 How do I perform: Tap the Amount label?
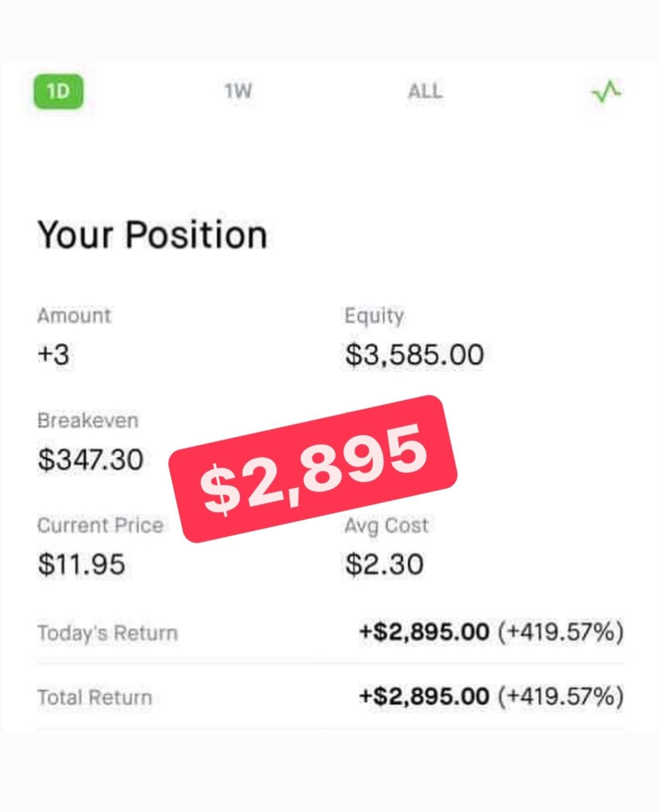74,315
